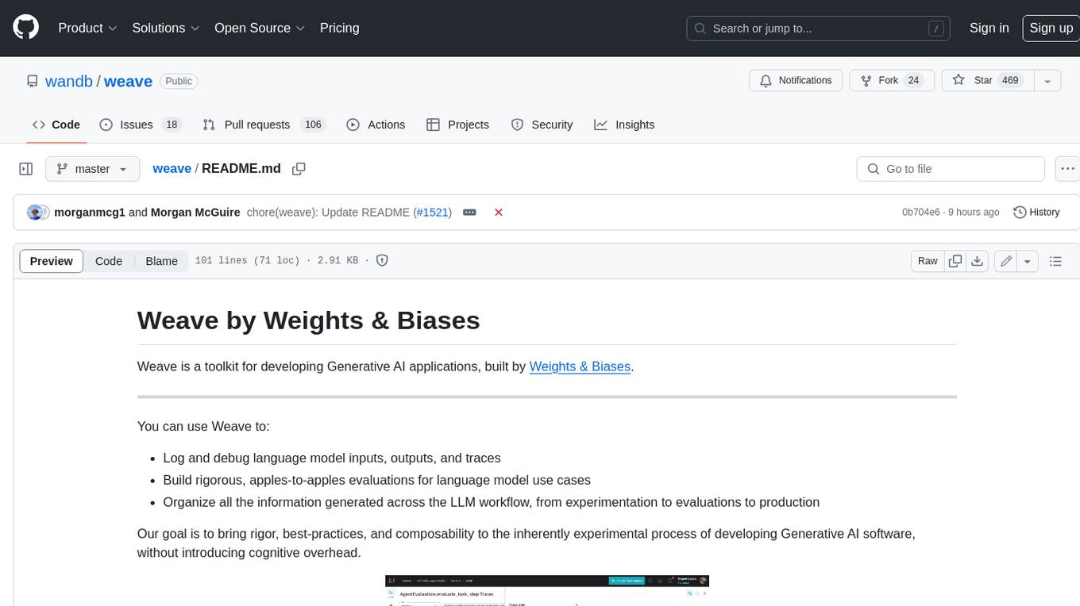Screen dimensions: 1080x606
Task: Focus the Search or jump to field
Action: click(819, 29)
